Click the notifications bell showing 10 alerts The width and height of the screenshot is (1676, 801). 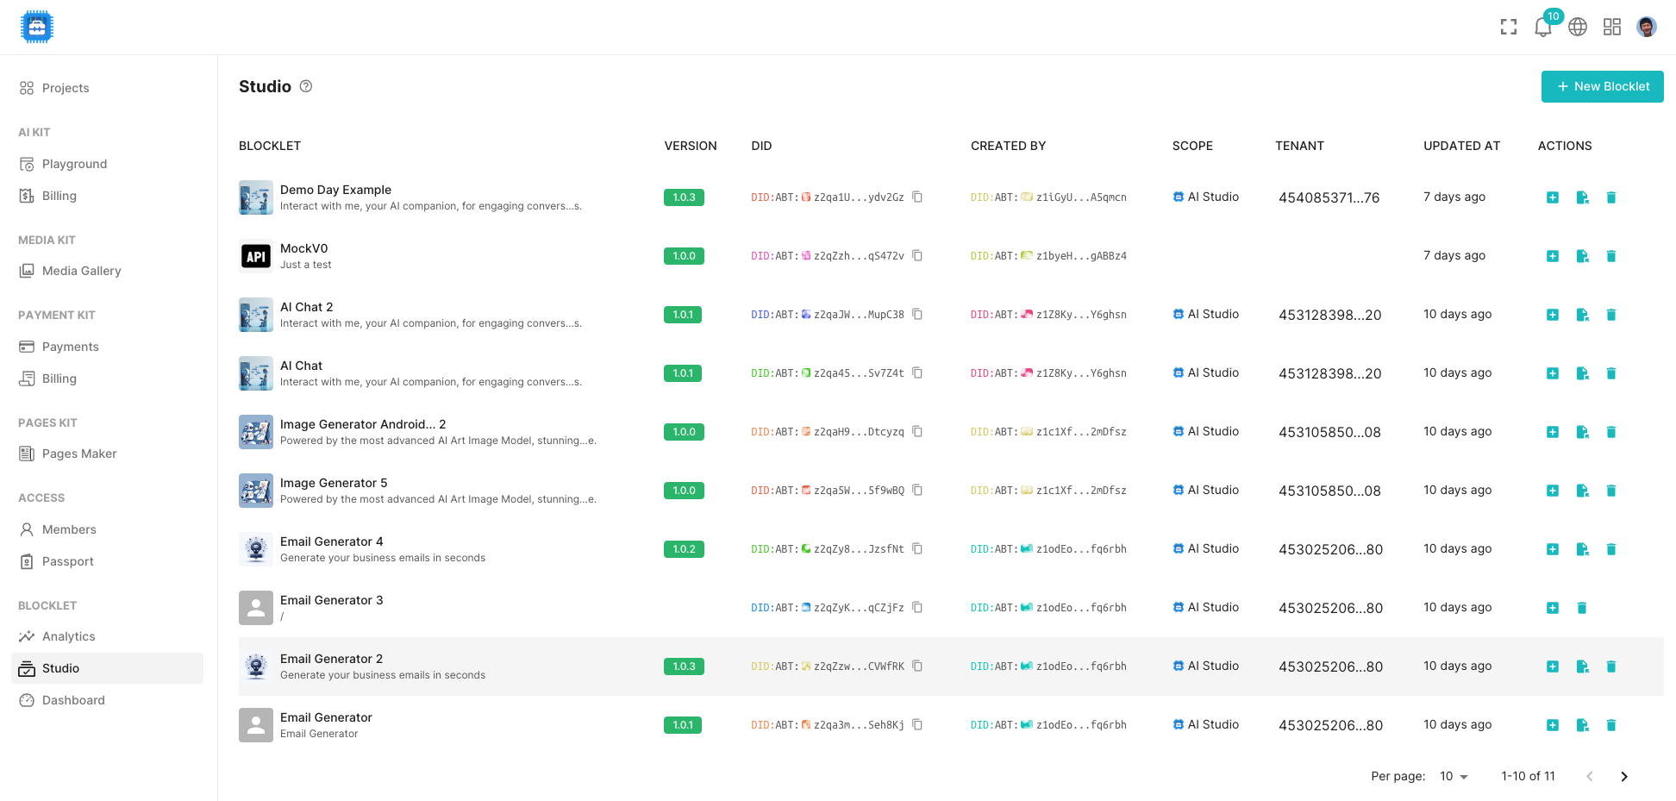(x=1543, y=26)
